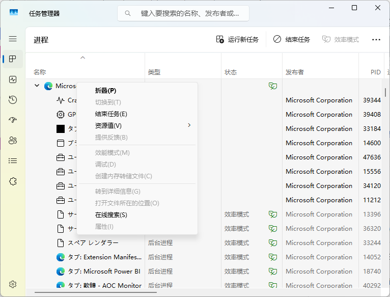Click 打开文件所在的位置(O) menu entry
The image size is (390, 297).
click(137, 203)
